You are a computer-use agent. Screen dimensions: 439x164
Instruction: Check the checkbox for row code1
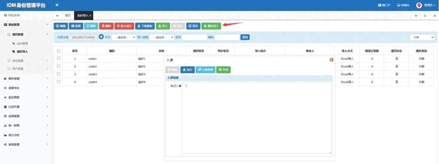coord(58,58)
